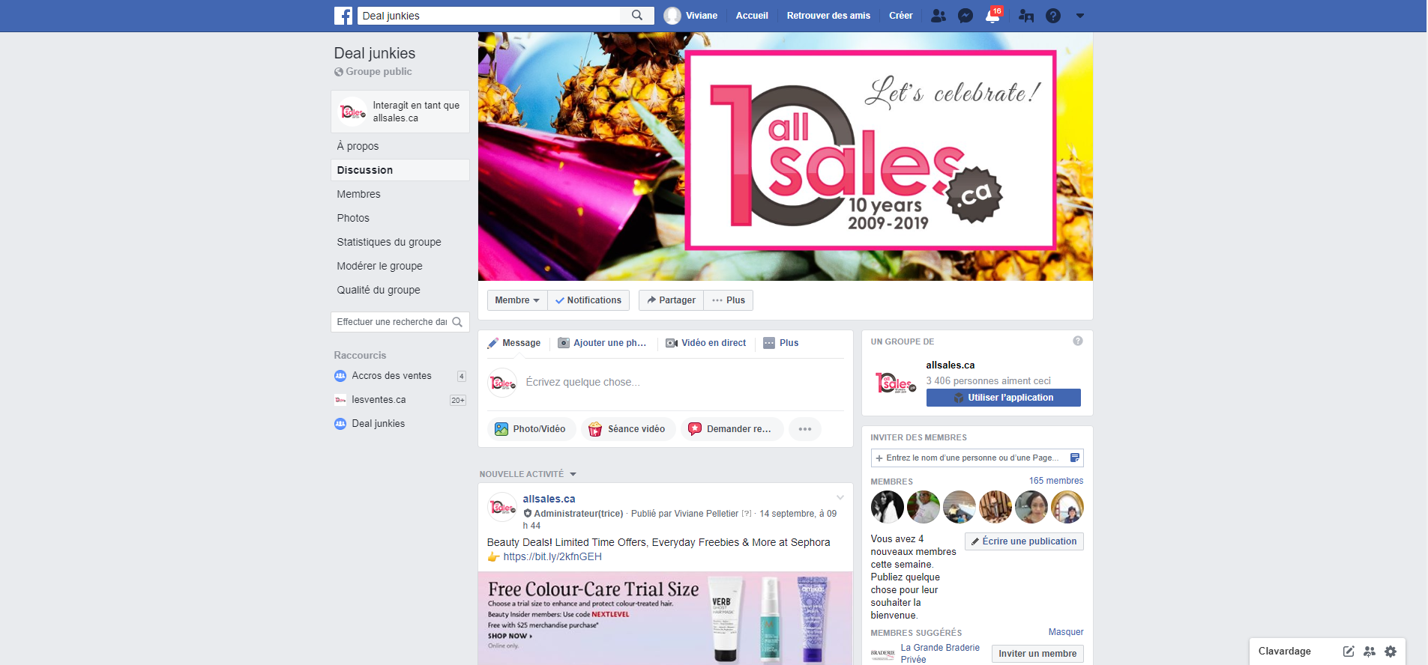This screenshot has height=665, width=1428.
Task: Click the allsales.ca page name in sidebar box
Action: [951, 365]
